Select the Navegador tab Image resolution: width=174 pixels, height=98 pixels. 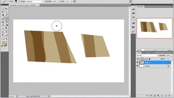[x=140, y=7]
